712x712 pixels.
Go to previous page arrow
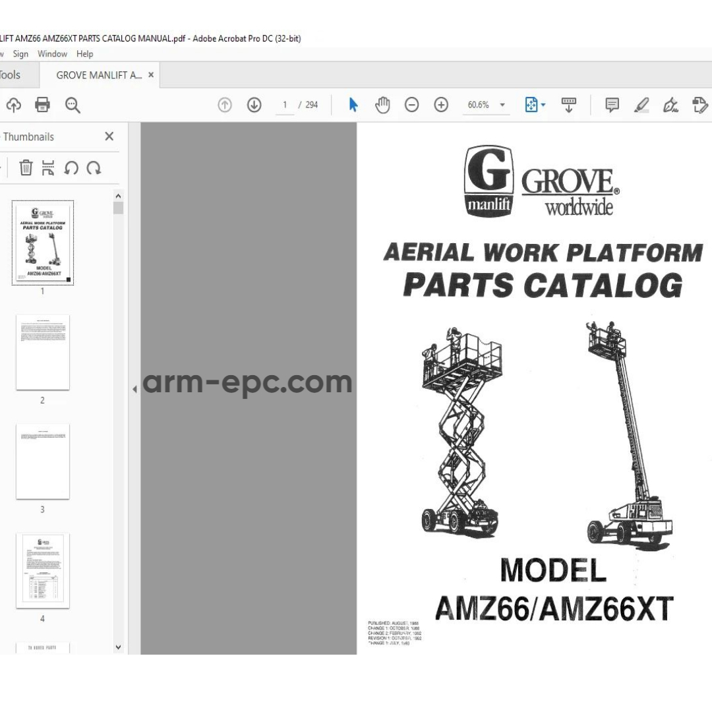tap(225, 105)
